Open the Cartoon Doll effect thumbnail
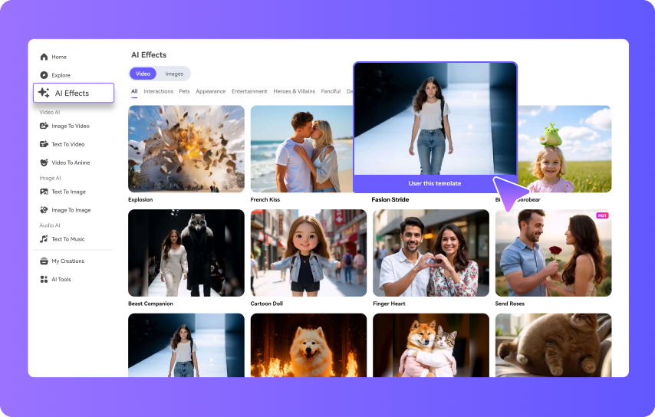The height and width of the screenshot is (417, 655). [x=308, y=253]
